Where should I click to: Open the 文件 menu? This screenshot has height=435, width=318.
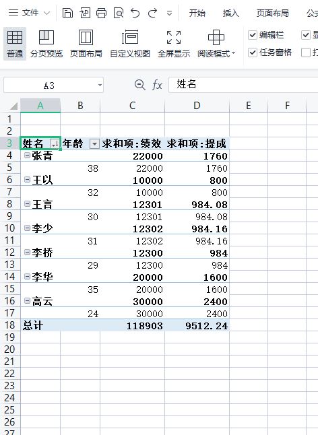coord(29,13)
